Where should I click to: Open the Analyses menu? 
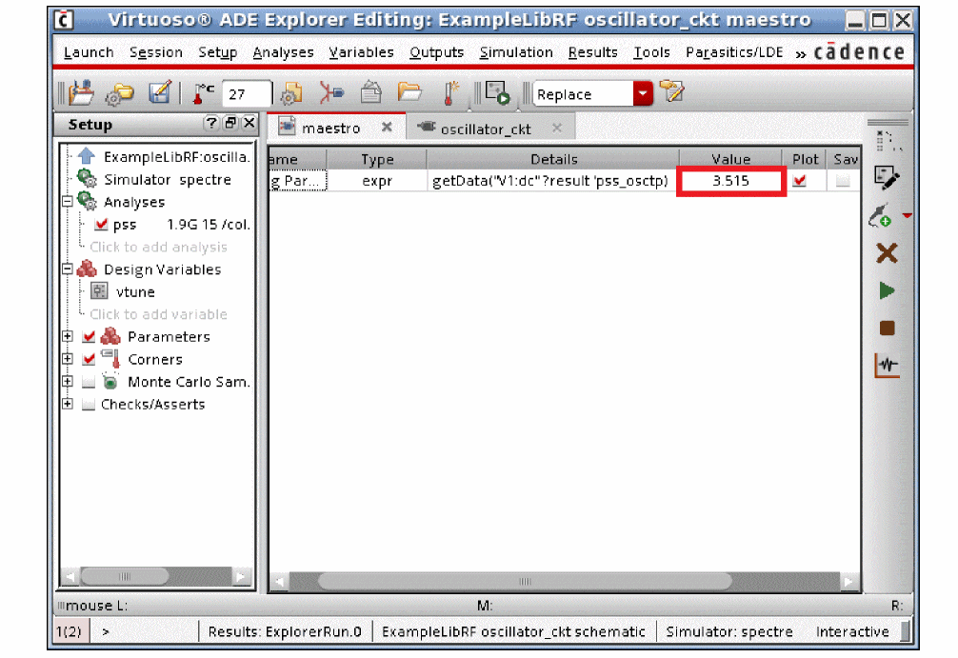pyautogui.click(x=283, y=52)
